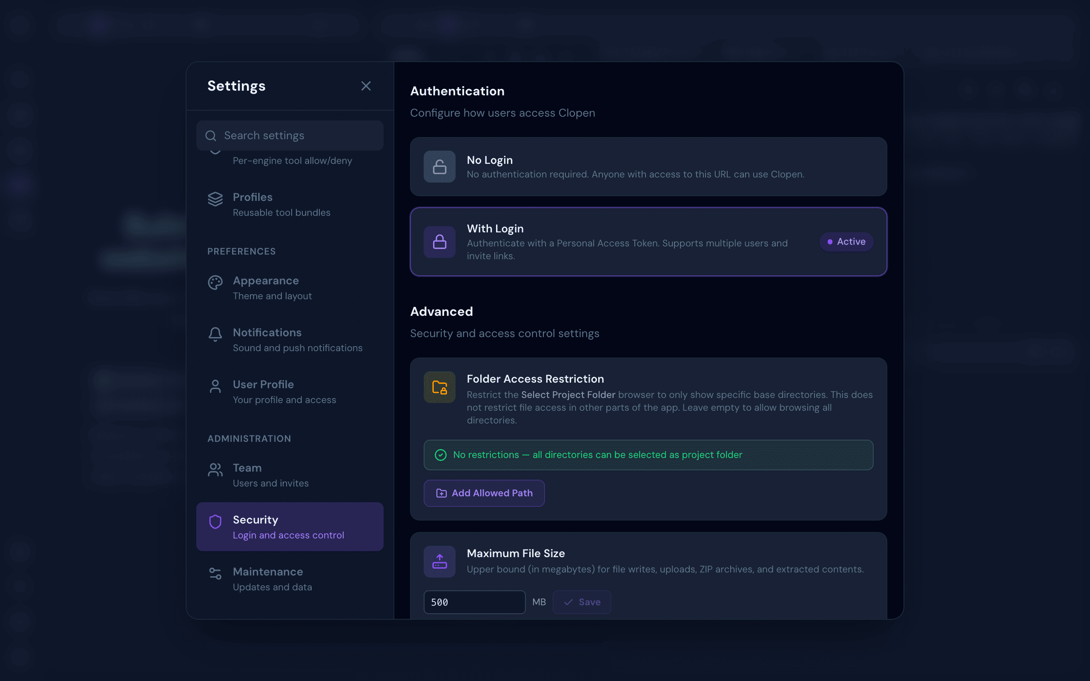
Task: Click the Search settings field
Action: coord(290,136)
